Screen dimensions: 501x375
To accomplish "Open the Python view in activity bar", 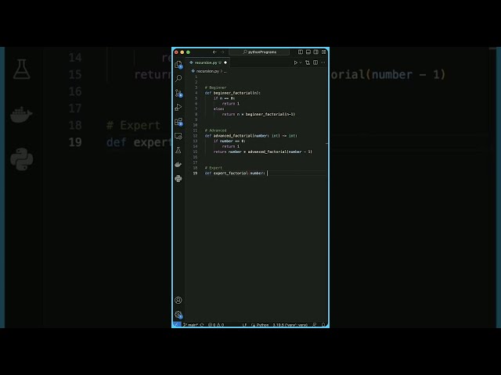I will (178, 179).
